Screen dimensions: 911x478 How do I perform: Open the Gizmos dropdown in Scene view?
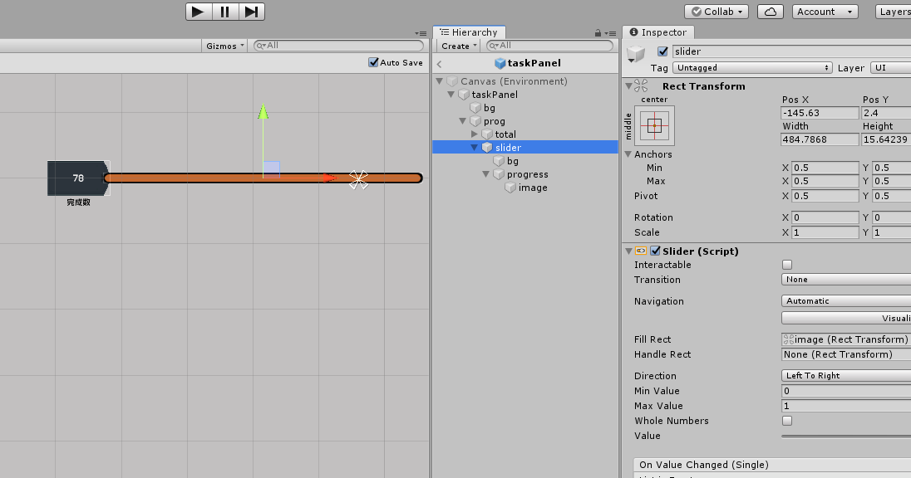pyautogui.click(x=225, y=46)
